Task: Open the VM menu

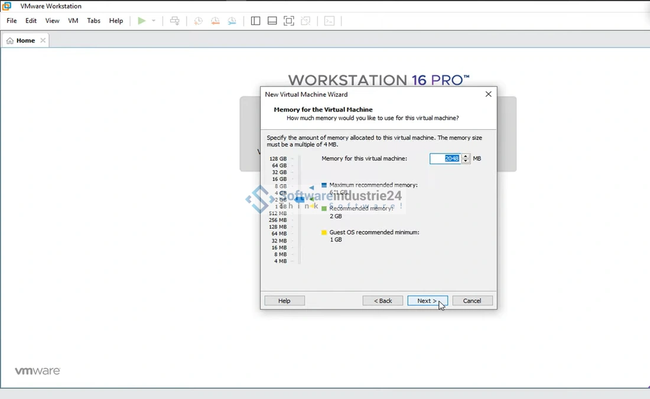Action: (73, 21)
